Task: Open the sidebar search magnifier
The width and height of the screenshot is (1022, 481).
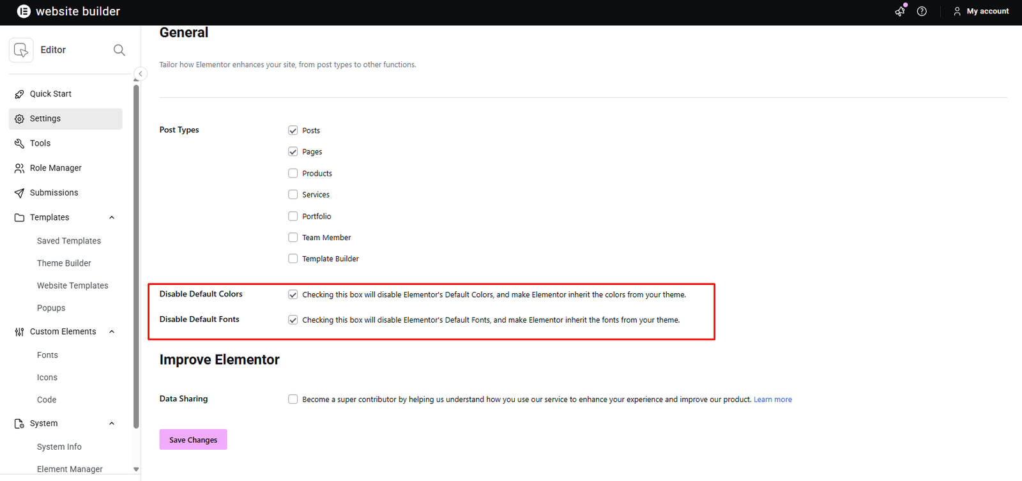Action: [x=119, y=50]
